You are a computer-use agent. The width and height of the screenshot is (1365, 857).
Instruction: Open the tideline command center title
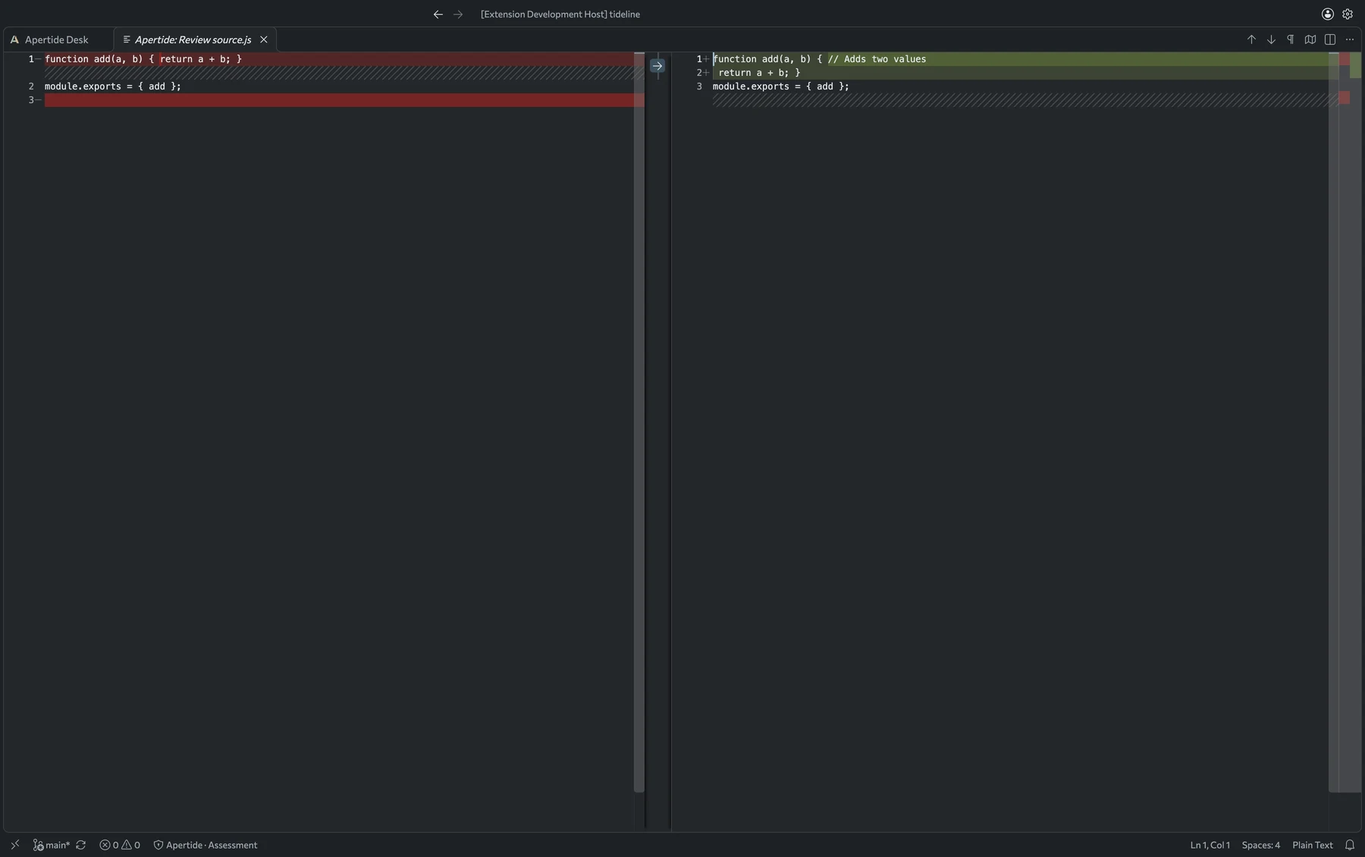[560, 14]
